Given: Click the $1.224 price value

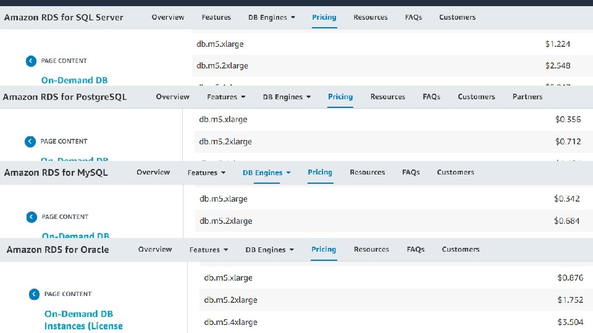Looking at the screenshot, I should point(557,44).
